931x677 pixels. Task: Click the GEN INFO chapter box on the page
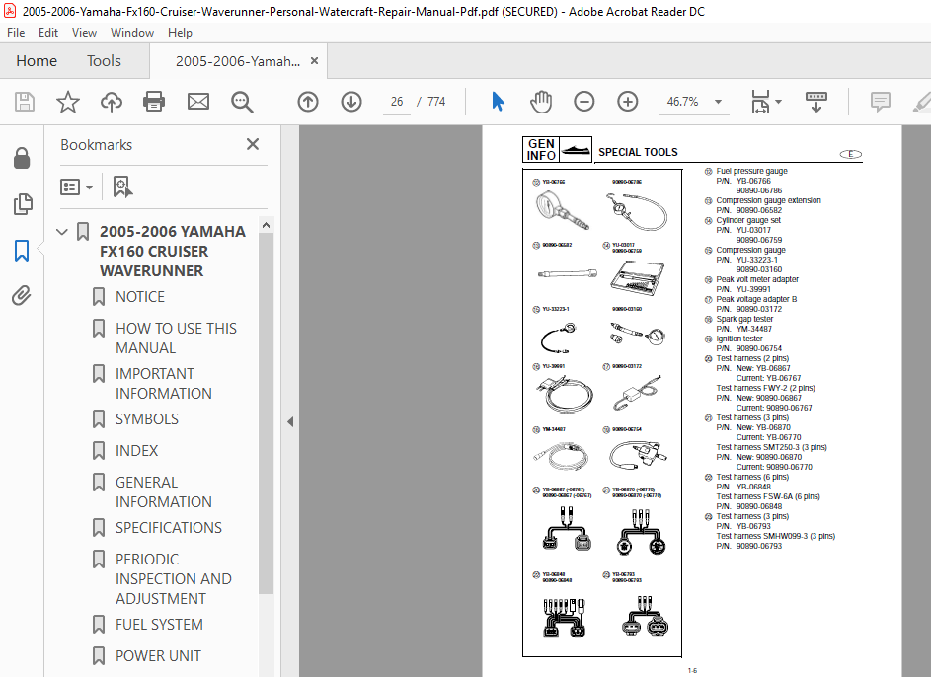558,150
